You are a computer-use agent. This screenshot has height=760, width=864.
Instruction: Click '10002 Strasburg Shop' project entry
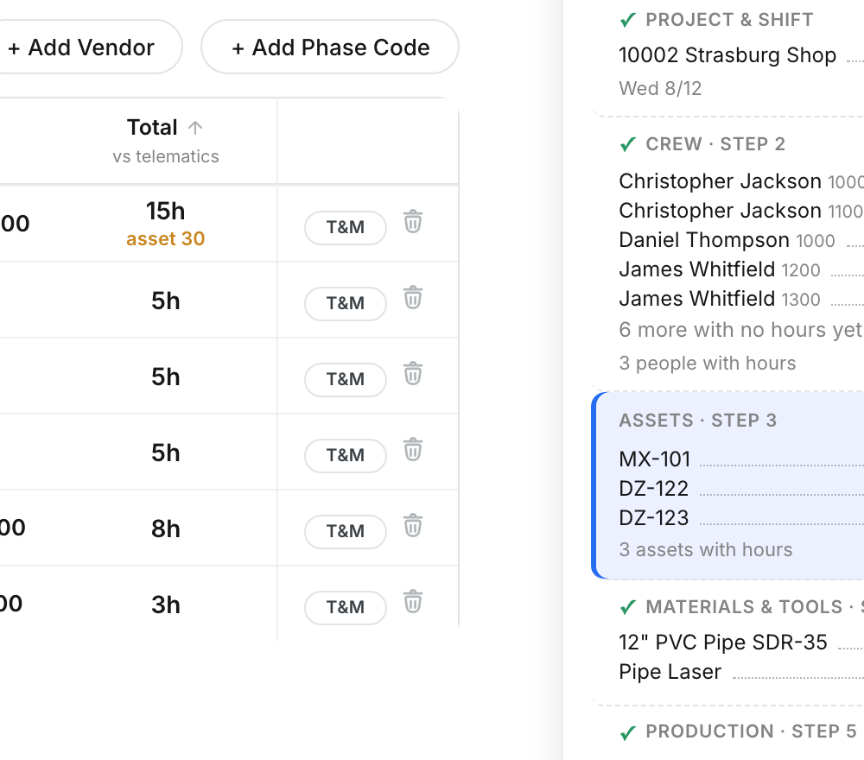click(x=727, y=55)
